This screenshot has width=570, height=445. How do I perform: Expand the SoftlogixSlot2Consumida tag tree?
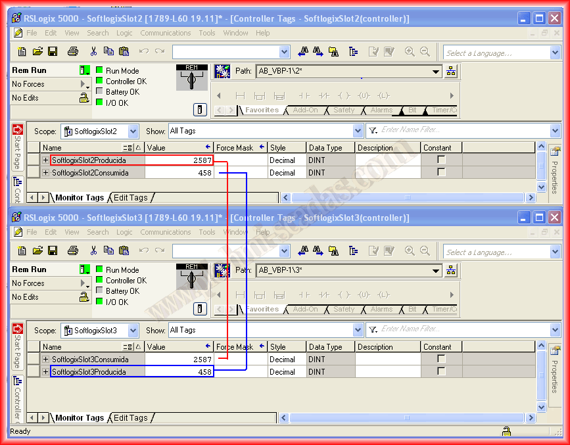tap(45, 173)
